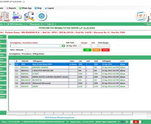
Task: Click Expiry Date : 22-Oct-2024 status entry
Action: click(82, 122)
